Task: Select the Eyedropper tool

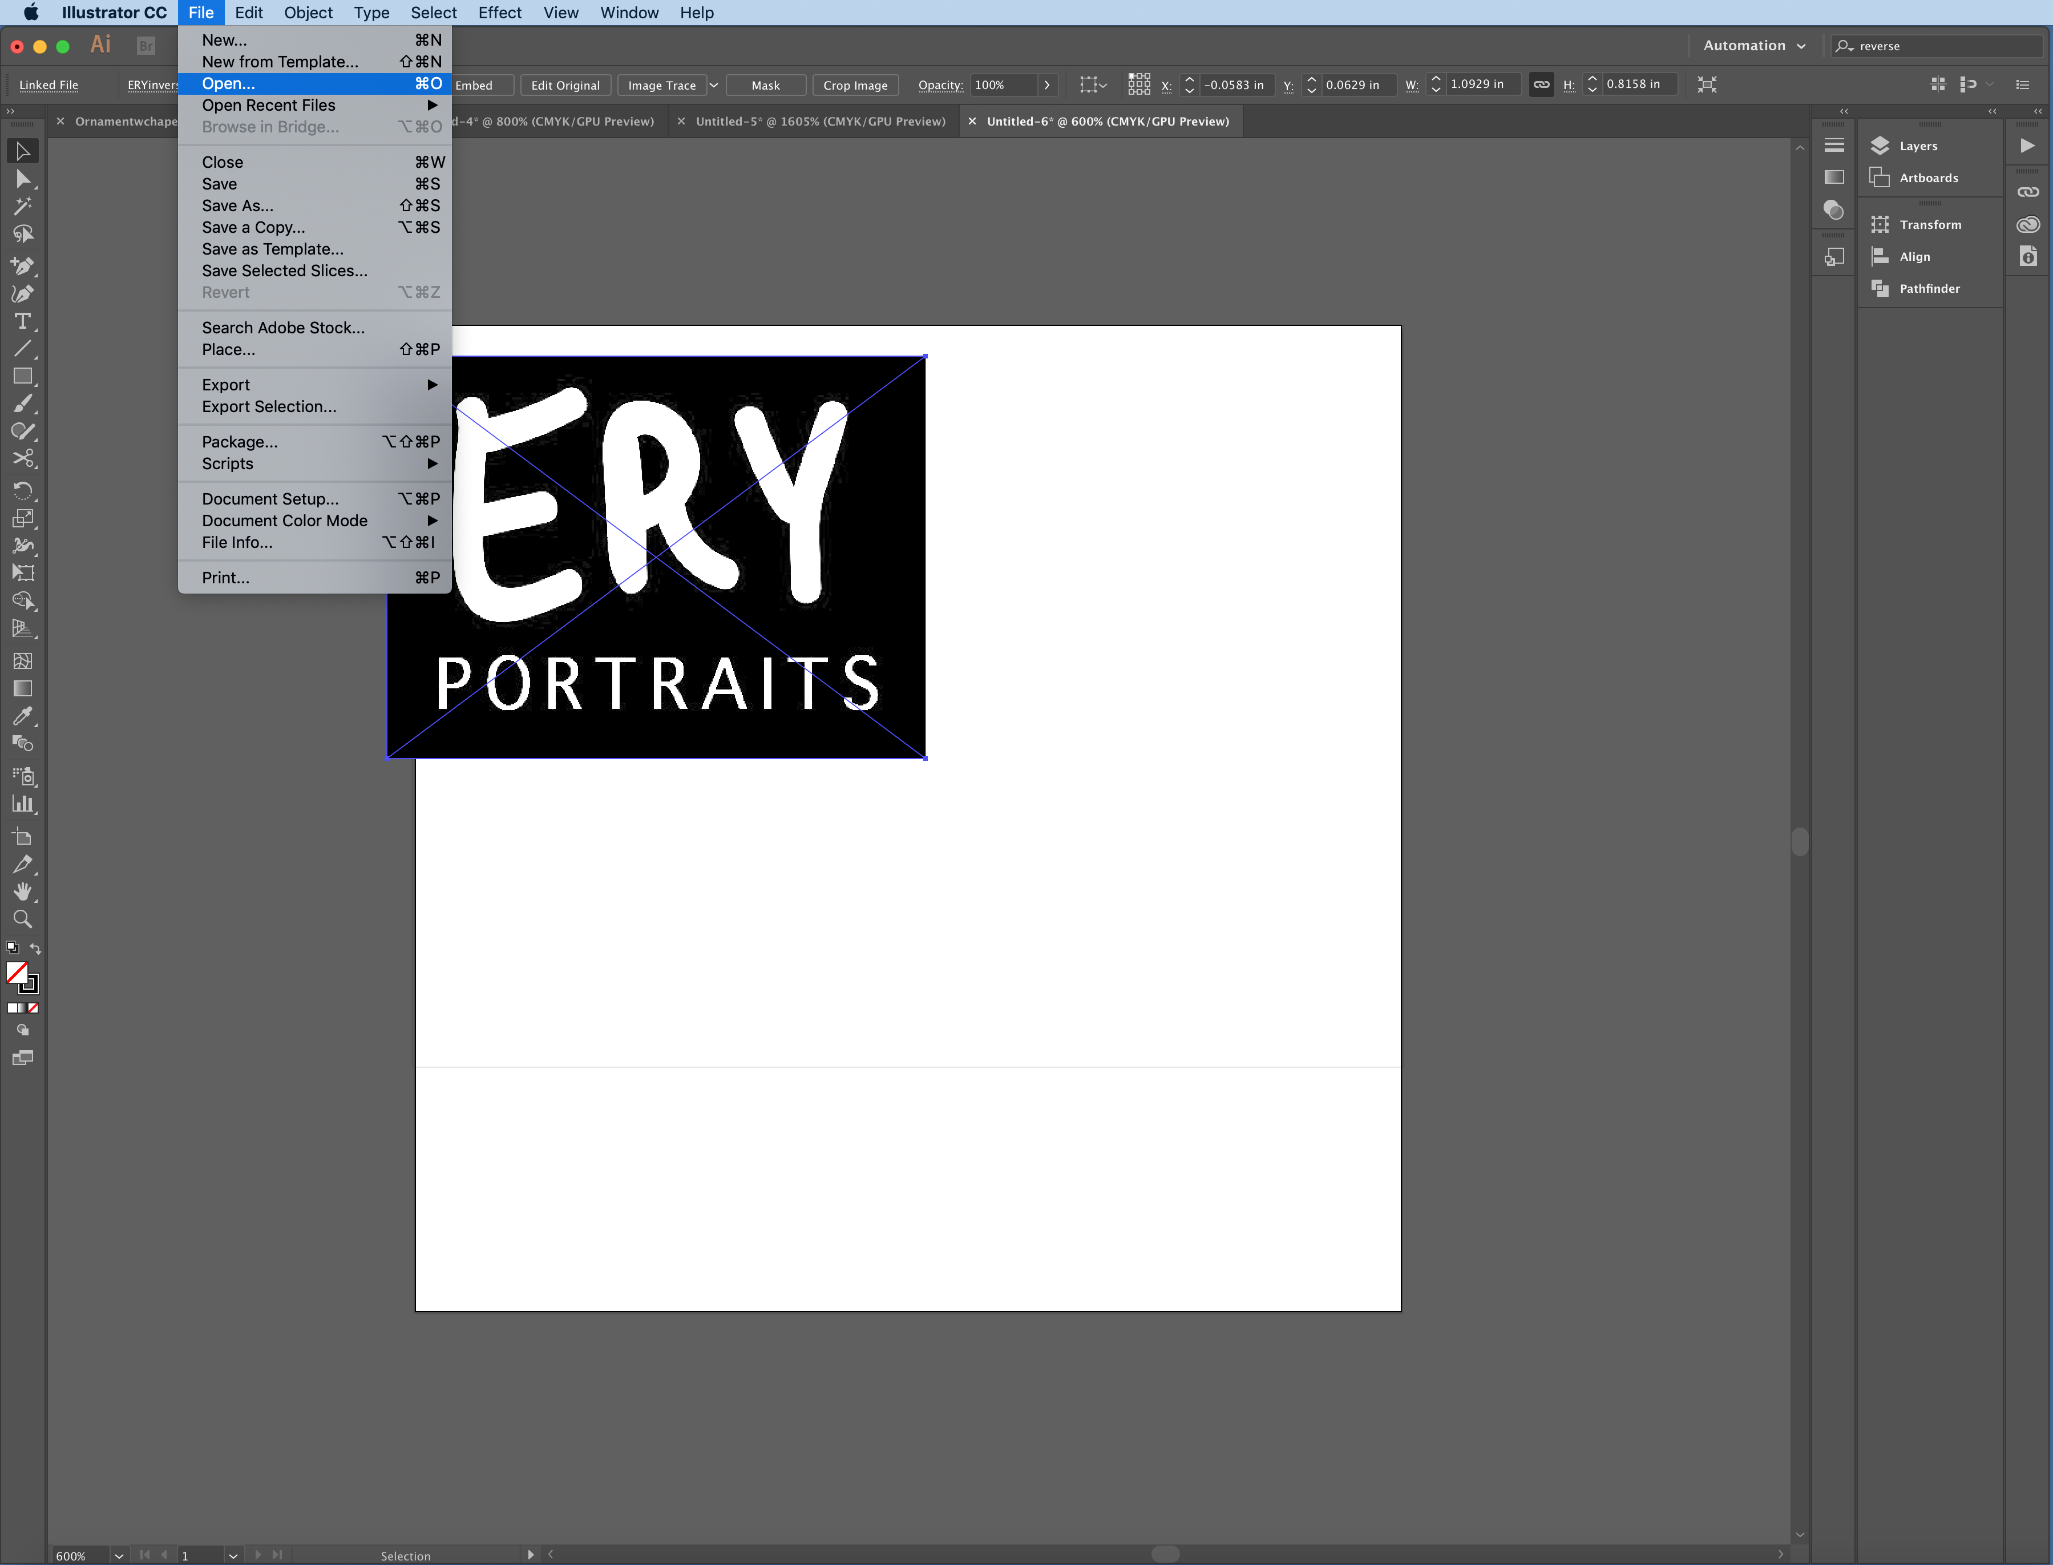Action: pyautogui.click(x=22, y=716)
